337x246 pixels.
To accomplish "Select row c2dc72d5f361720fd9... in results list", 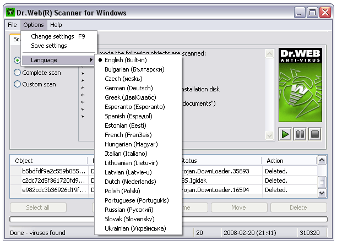I will click(x=54, y=181).
